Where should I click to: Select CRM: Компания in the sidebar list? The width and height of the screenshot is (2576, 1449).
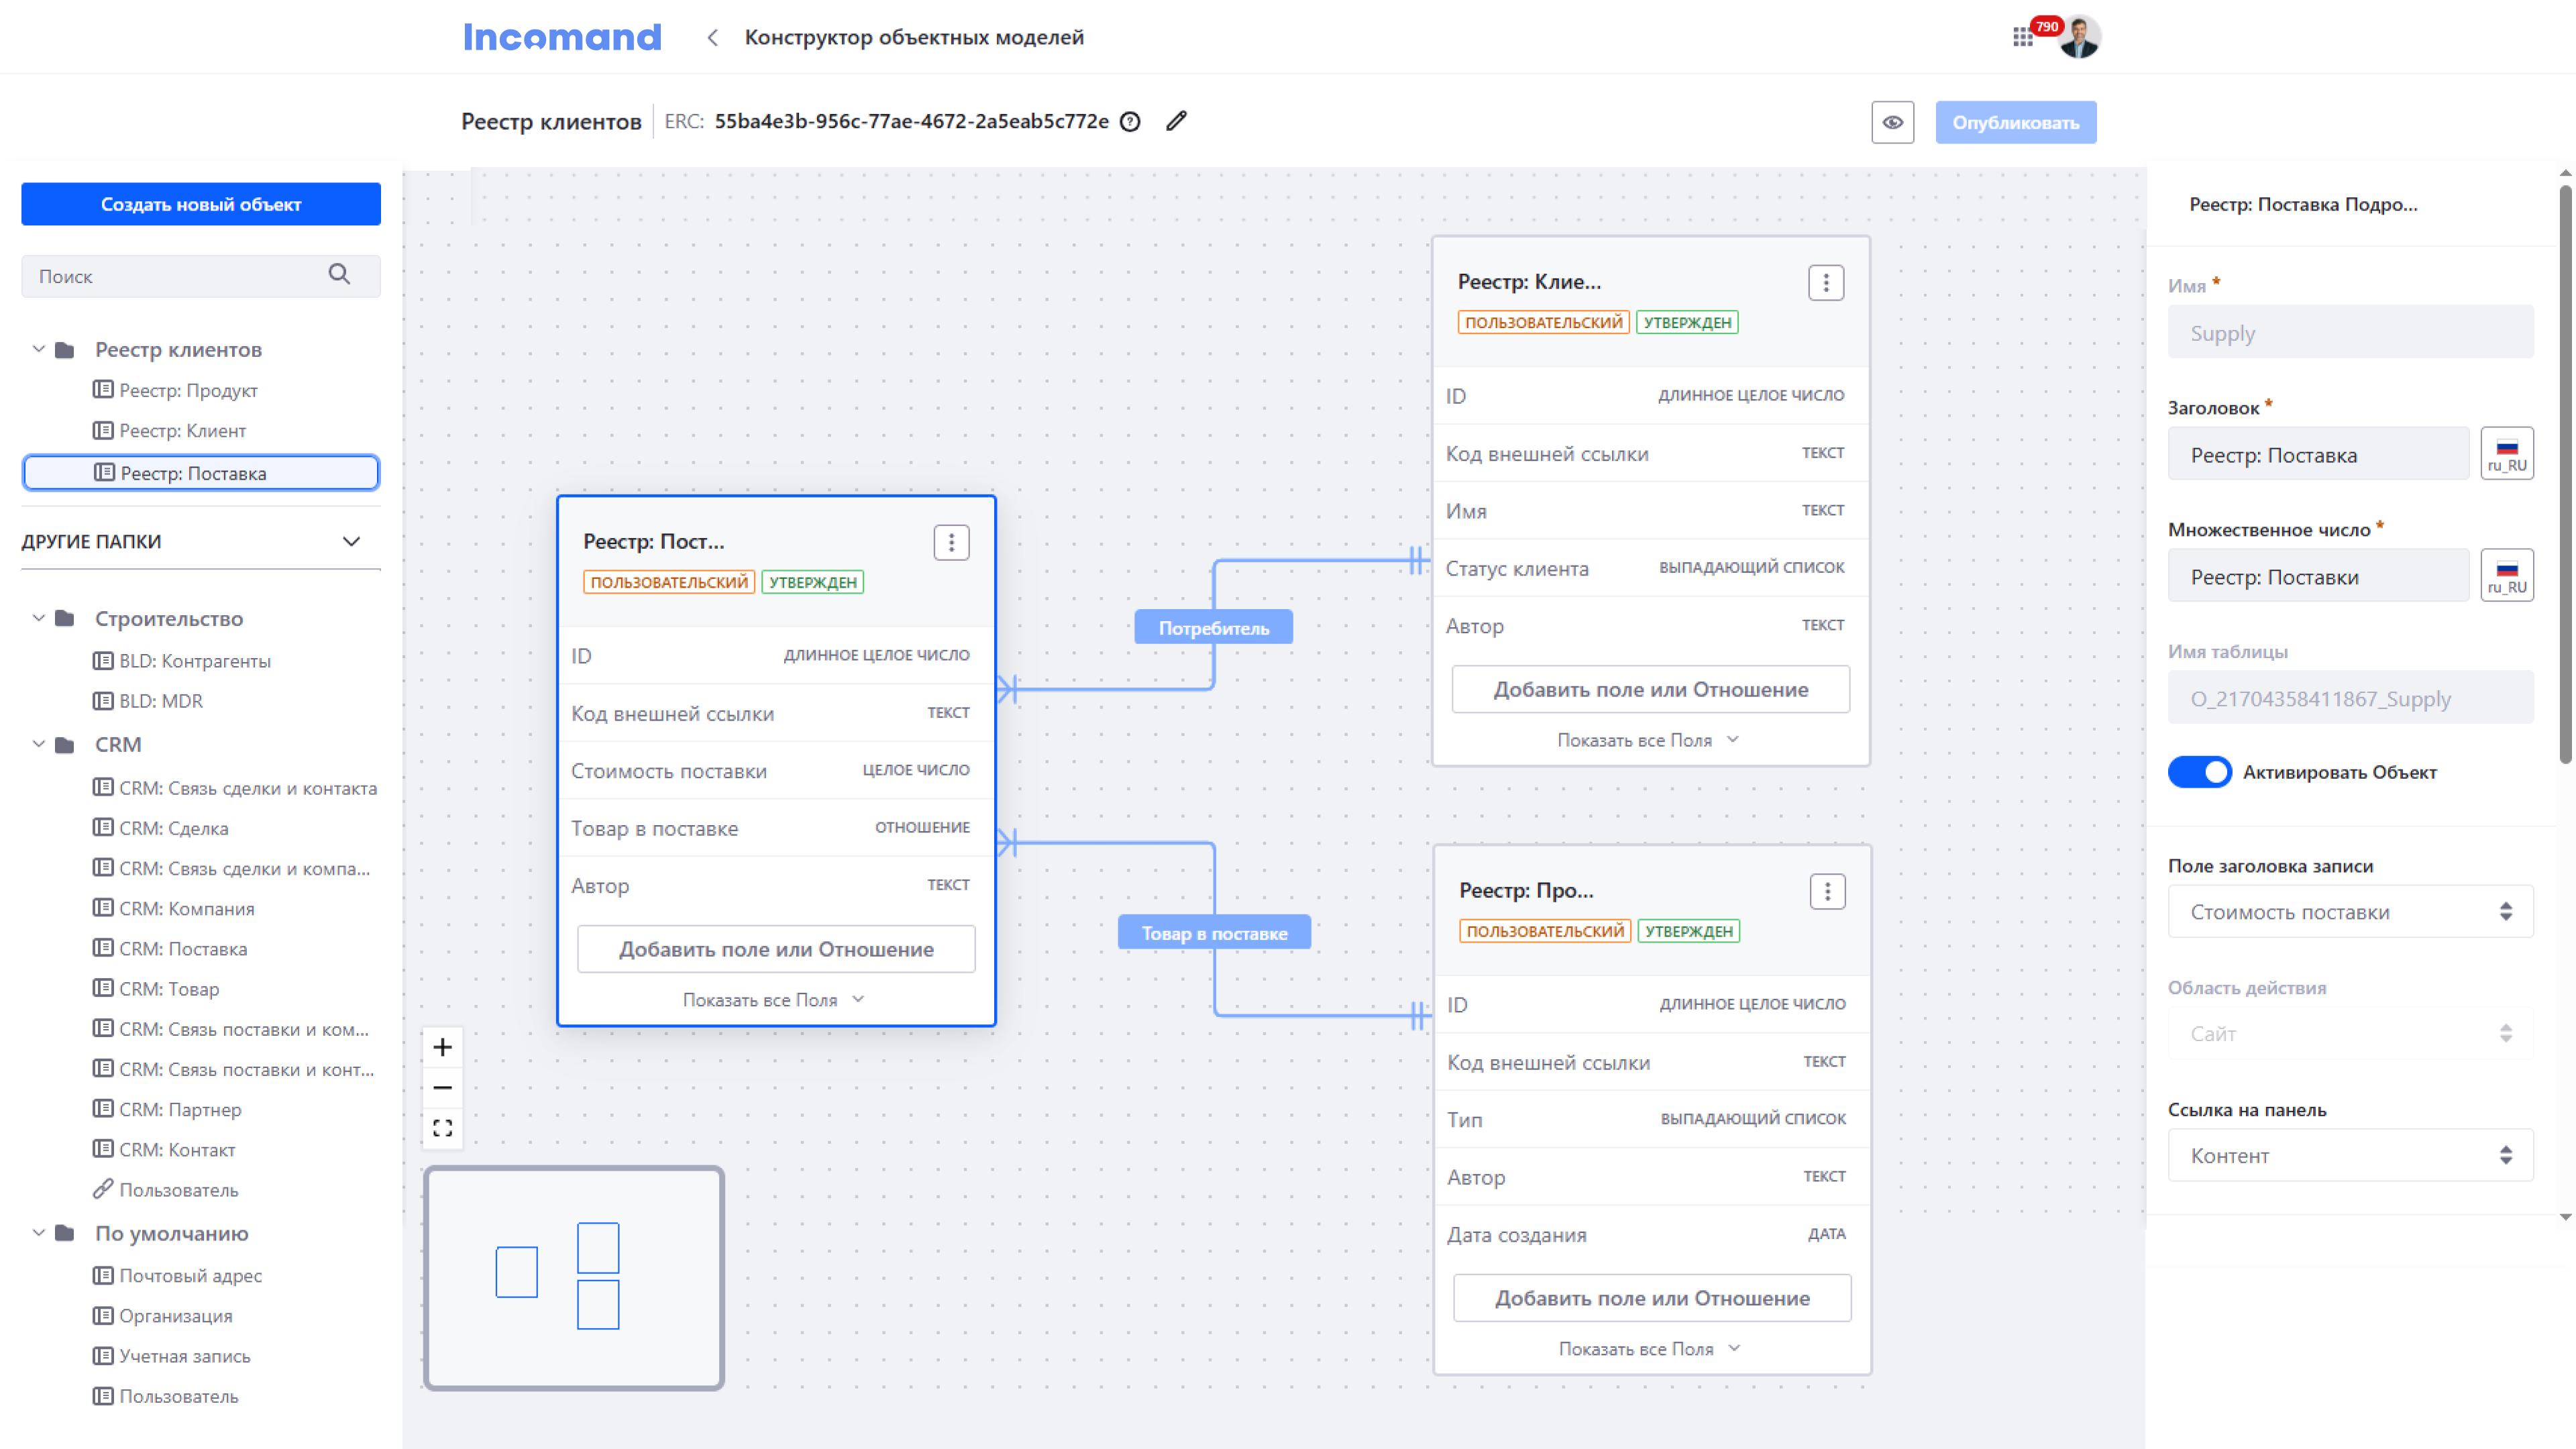[x=186, y=908]
